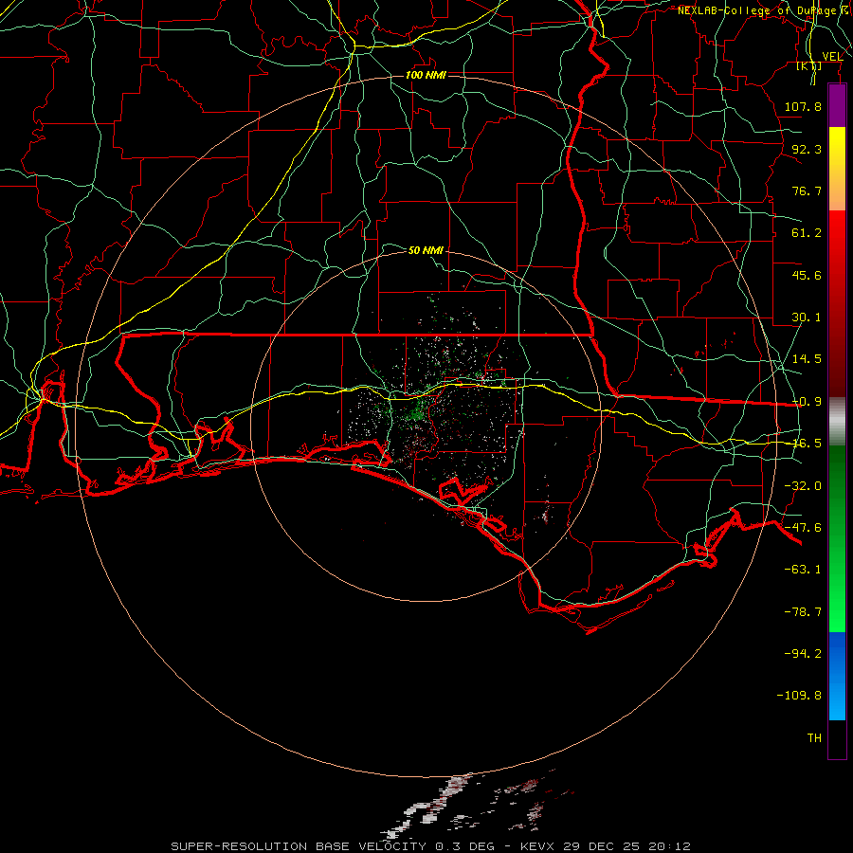The height and width of the screenshot is (853, 853).
Task: Click the -94.2 scale value
Action: point(803,654)
